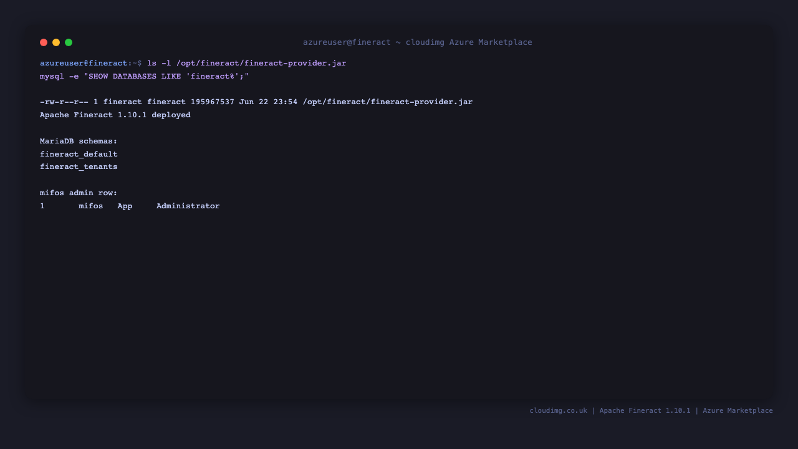Image resolution: width=798 pixels, height=449 pixels.
Task: Select the ls -l fineract-provider.jar command
Action: click(x=247, y=63)
